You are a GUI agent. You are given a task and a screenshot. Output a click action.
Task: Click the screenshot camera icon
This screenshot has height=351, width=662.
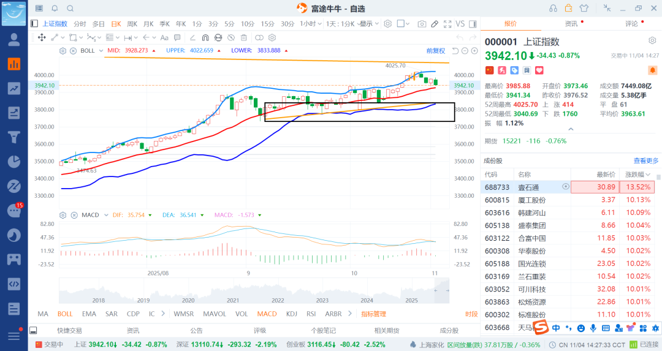[422, 24]
